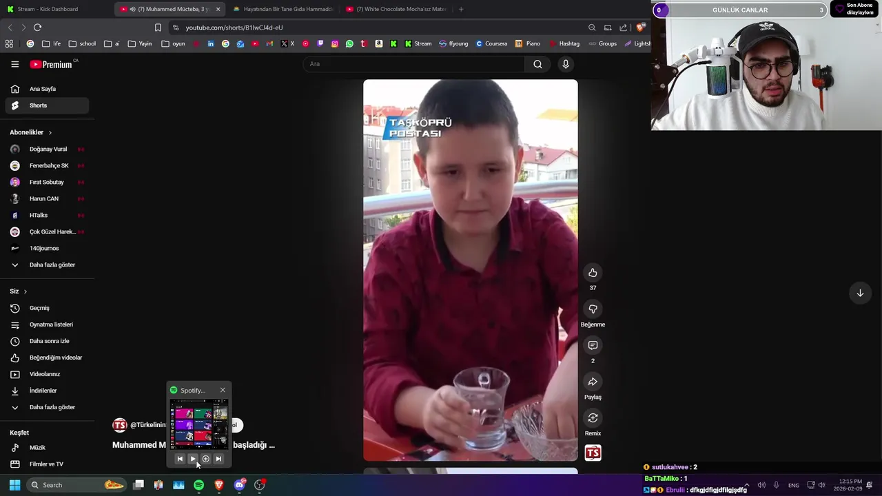Show hidden system tray icons chevron
This screenshot has height=496, width=882.
746,485
